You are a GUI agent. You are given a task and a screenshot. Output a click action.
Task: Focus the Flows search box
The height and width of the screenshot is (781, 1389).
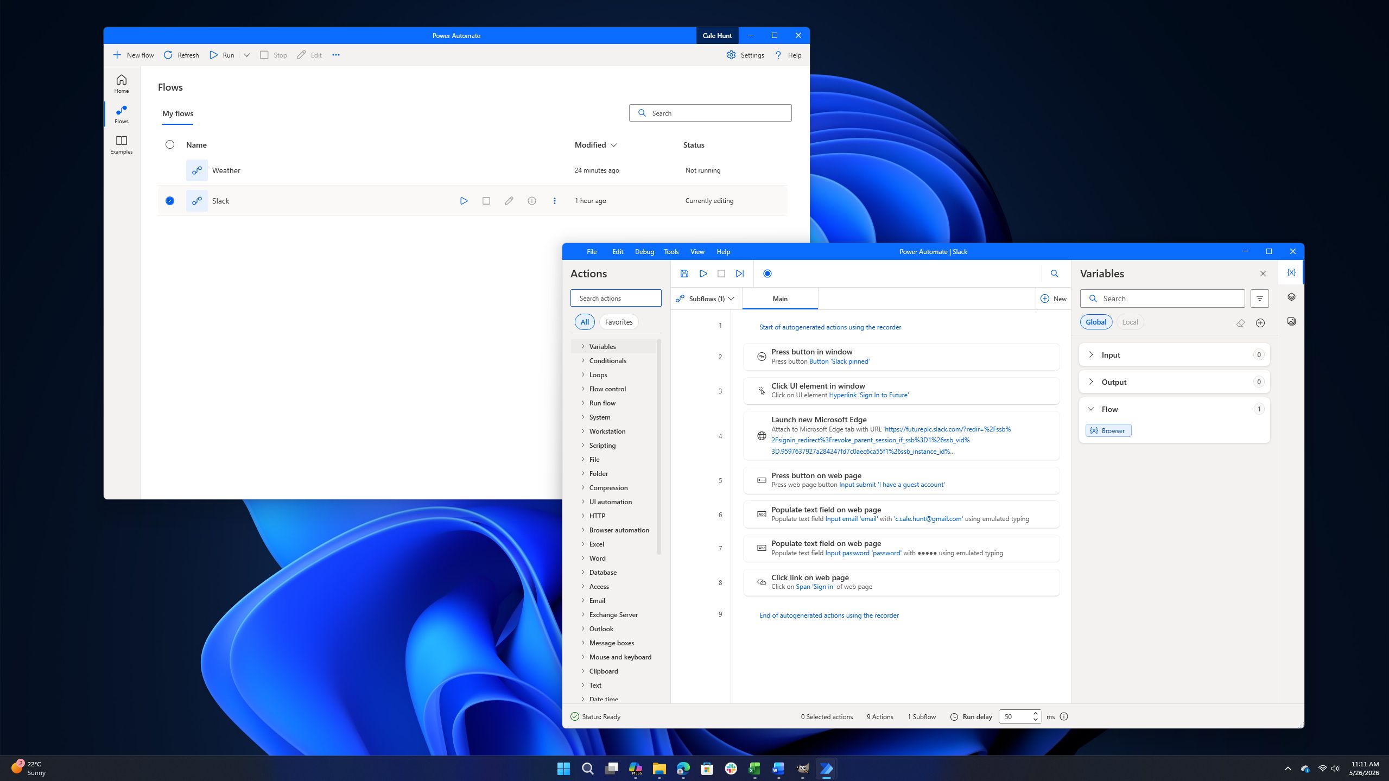[x=710, y=113]
